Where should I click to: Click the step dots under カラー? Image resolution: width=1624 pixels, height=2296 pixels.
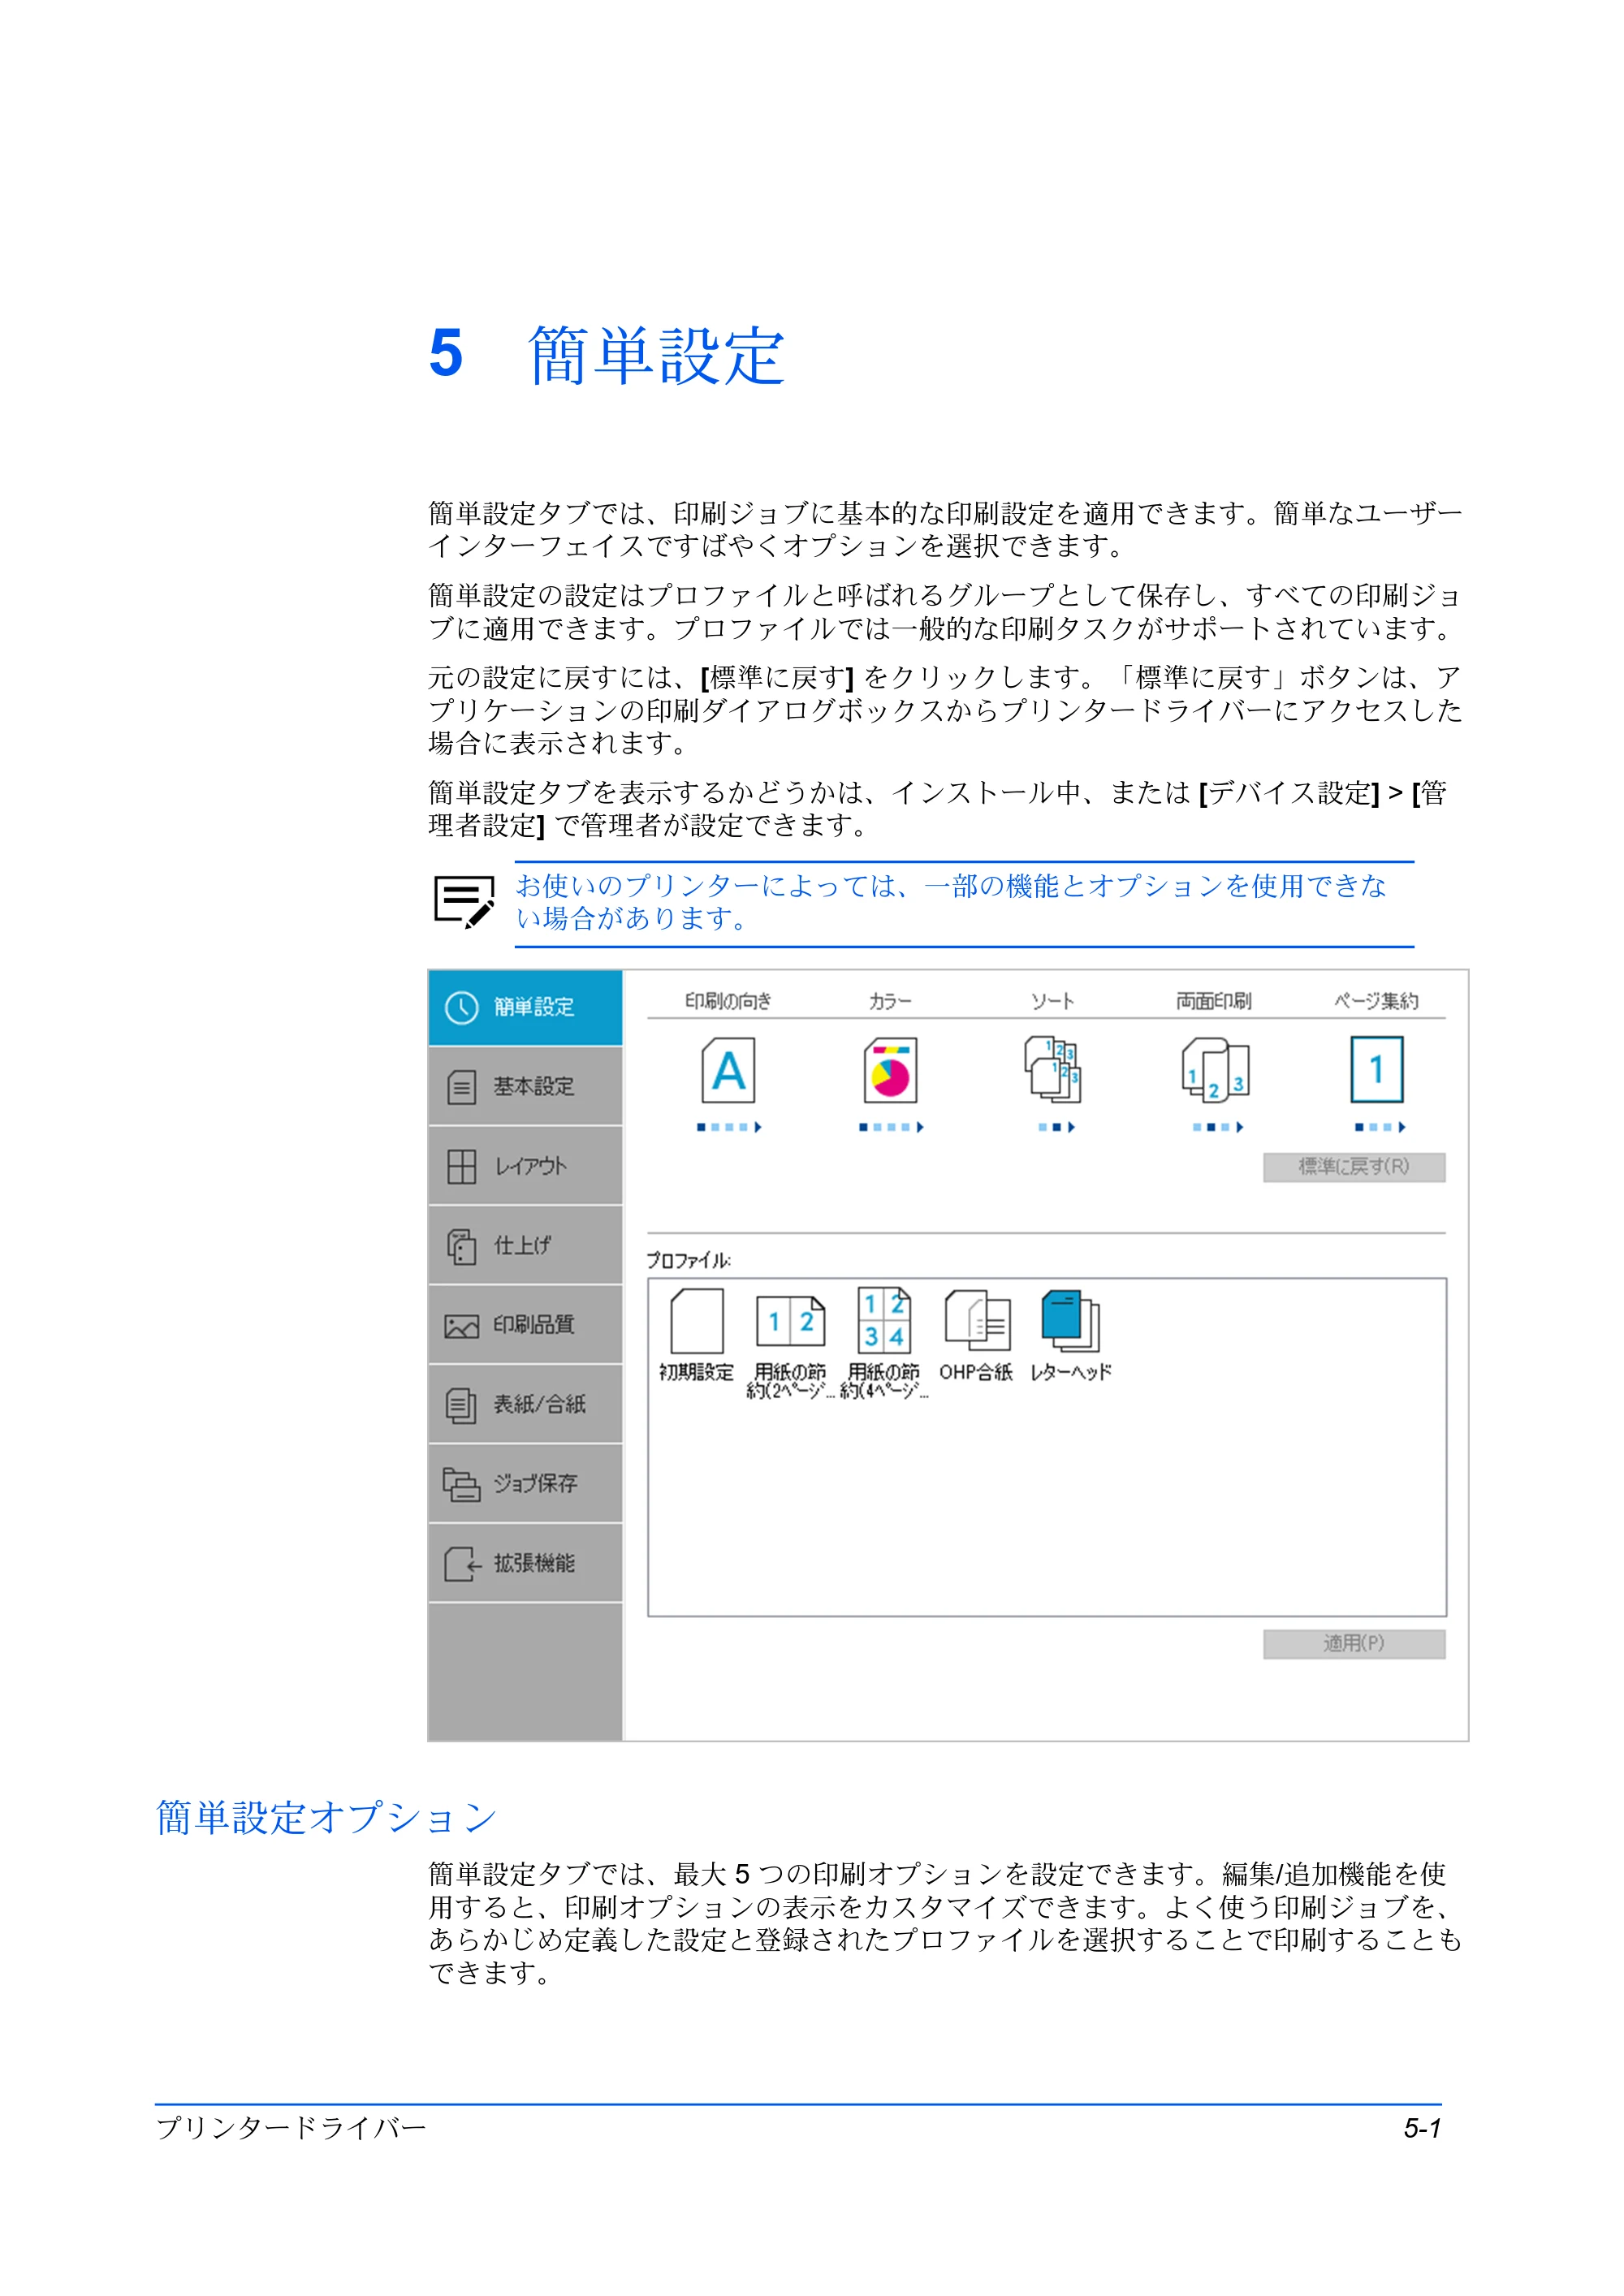tap(891, 1127)
